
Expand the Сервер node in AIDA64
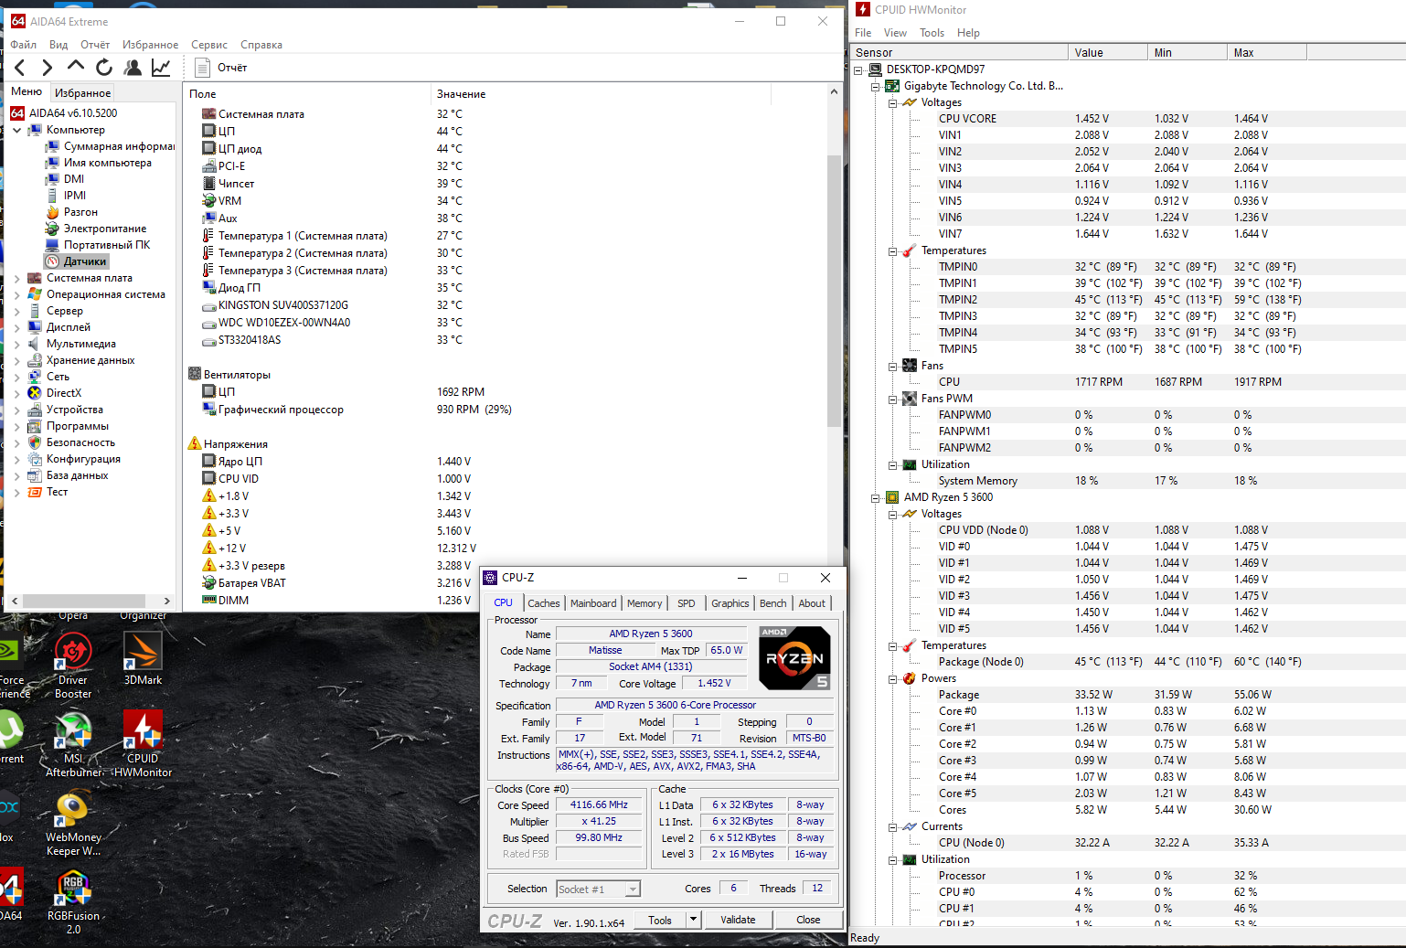16,311
